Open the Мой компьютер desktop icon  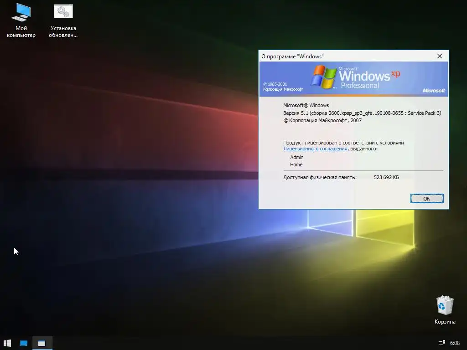click(x=21, y=20)
